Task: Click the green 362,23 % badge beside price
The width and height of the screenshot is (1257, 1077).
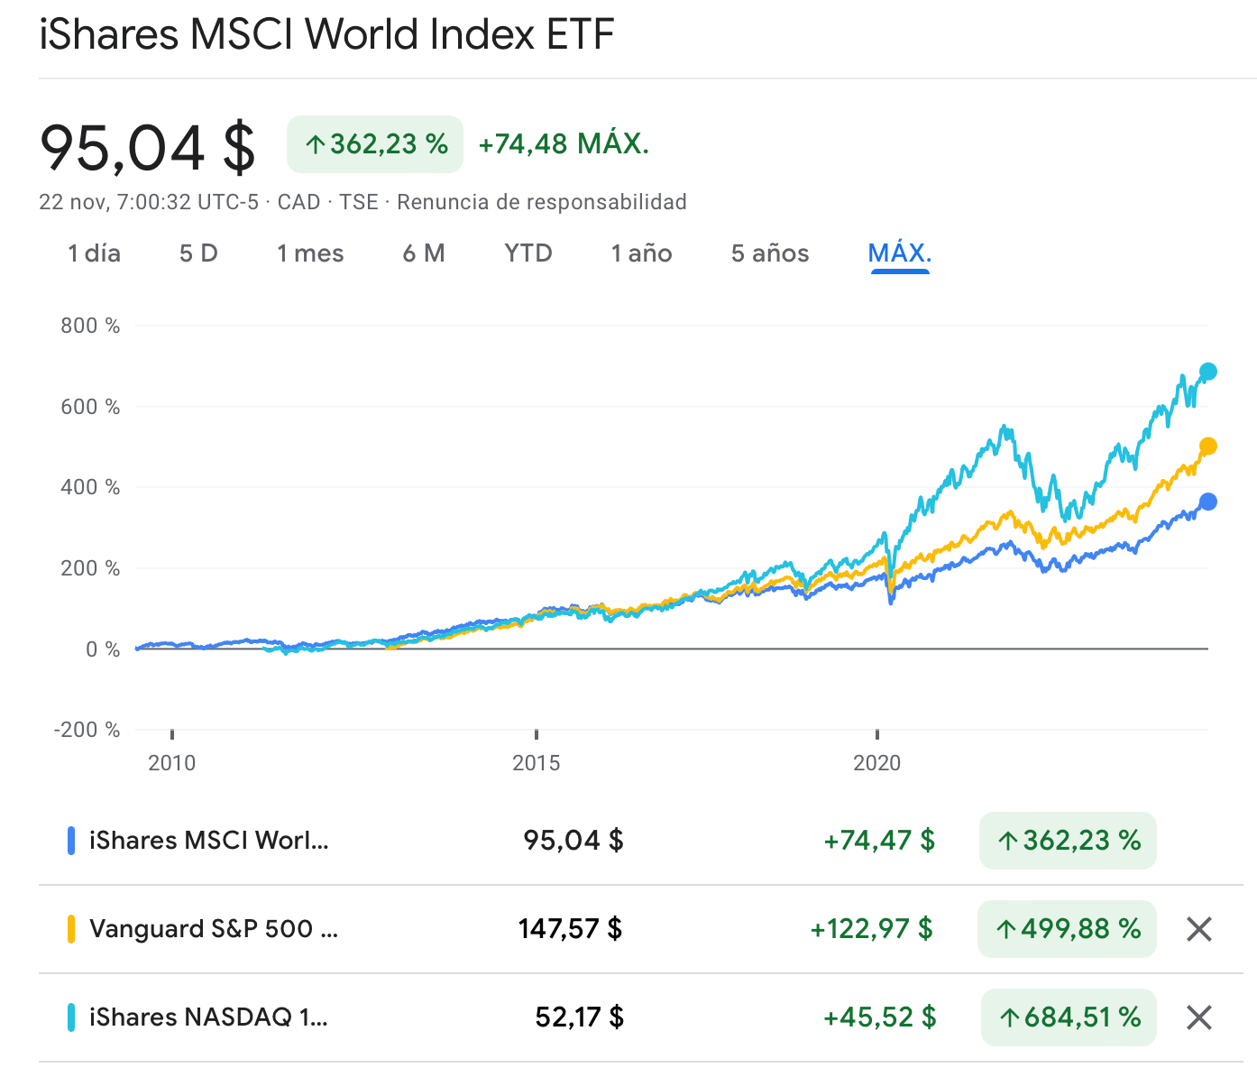Action: point(375,144)
